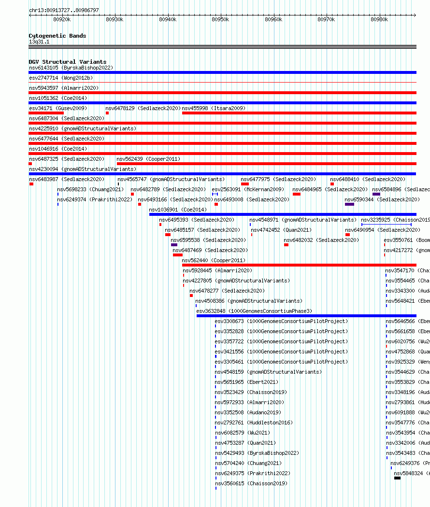Open the nsv6595538 (Sedlazeck2020) label
The image size is (430, 507).
click(x=208, y=240)
